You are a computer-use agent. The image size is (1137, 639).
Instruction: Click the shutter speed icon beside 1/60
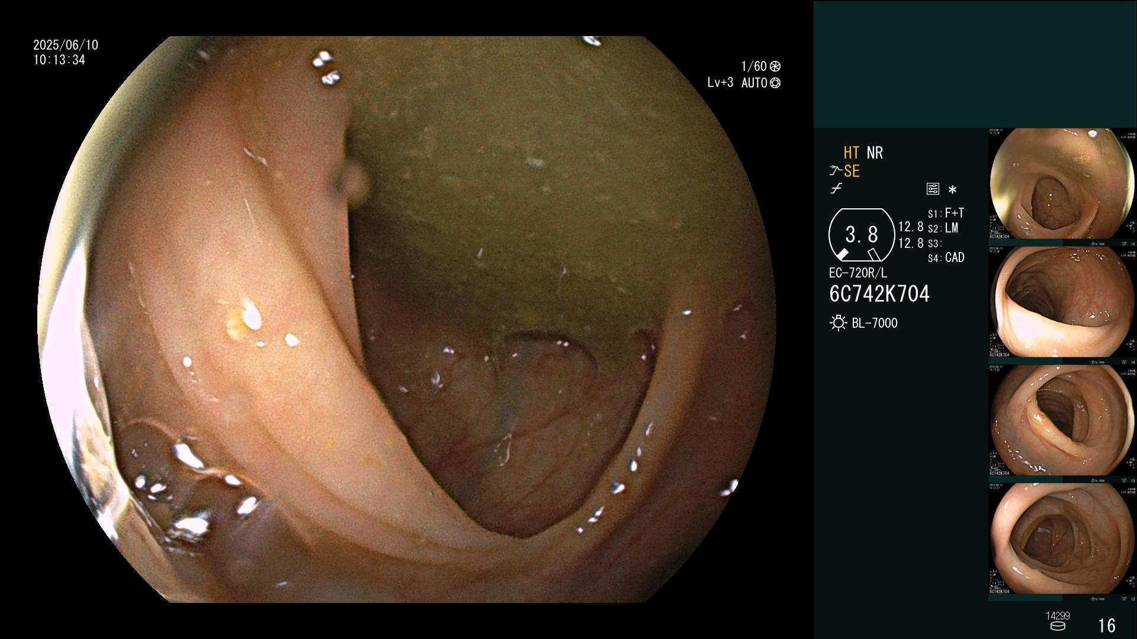point(775,66)
